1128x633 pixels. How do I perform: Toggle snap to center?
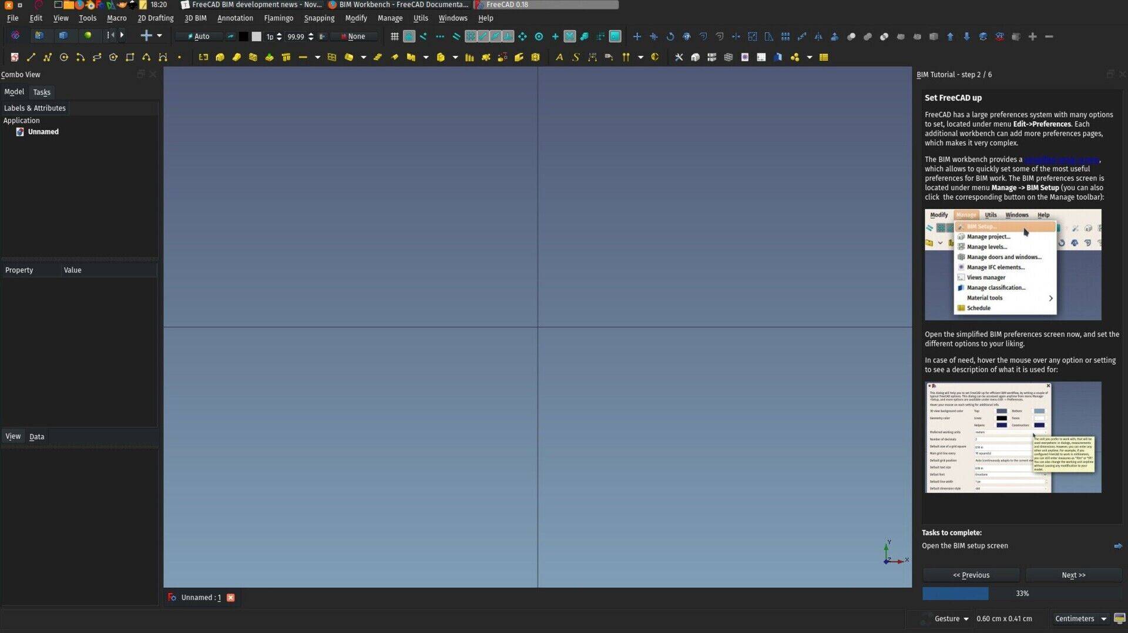539,36
